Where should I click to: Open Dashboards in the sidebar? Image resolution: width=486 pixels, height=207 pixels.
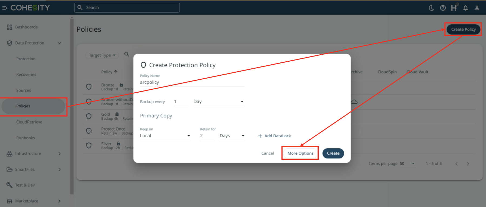26,27
